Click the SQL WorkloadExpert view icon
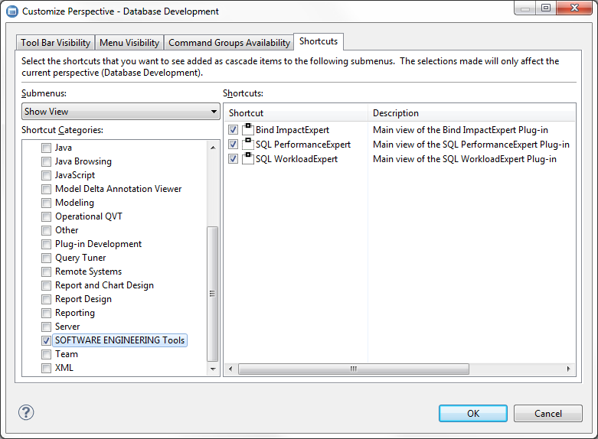The image size is (598, 439). [247, 159]
